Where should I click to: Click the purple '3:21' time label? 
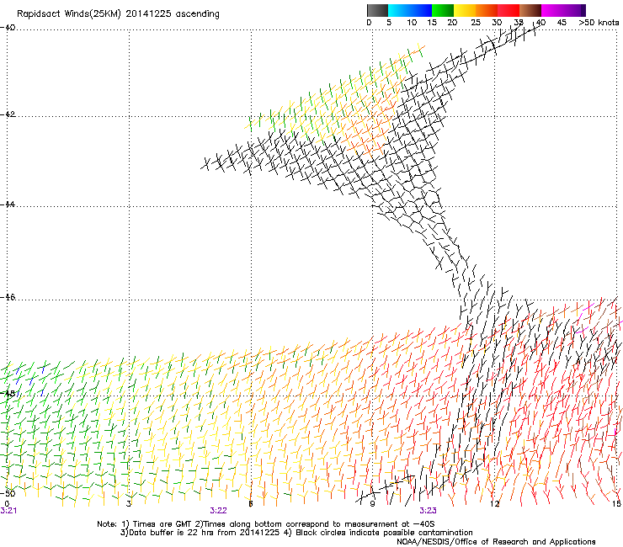[x=8, y=511]
